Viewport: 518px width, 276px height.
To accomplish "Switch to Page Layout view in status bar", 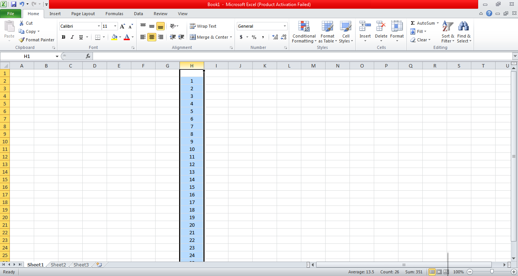I will point(439,272).
